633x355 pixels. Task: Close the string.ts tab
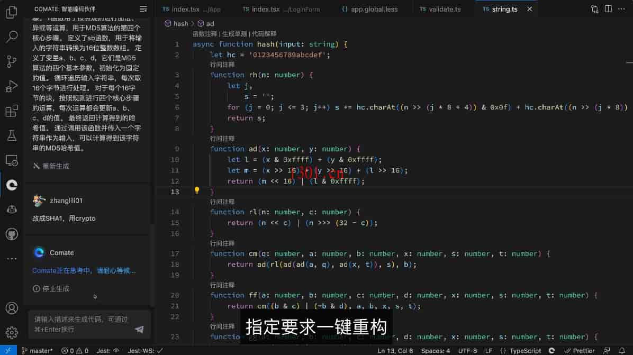tap(530, 9)
